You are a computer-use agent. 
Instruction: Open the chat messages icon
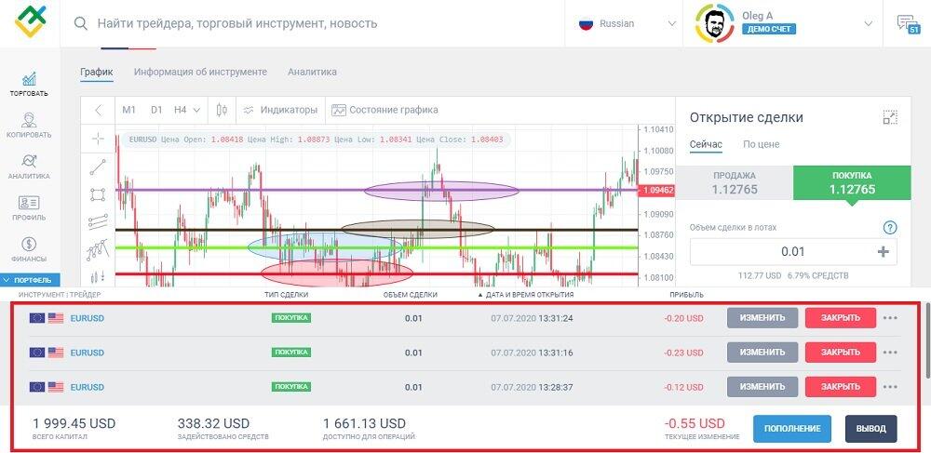click(908, 24)
